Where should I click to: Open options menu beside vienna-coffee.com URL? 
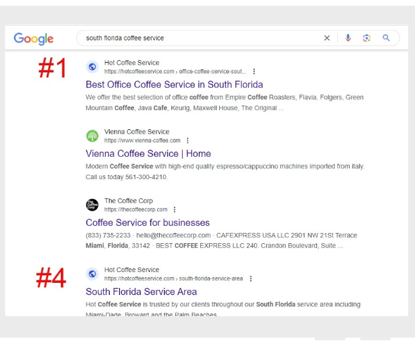click(188, 141)
